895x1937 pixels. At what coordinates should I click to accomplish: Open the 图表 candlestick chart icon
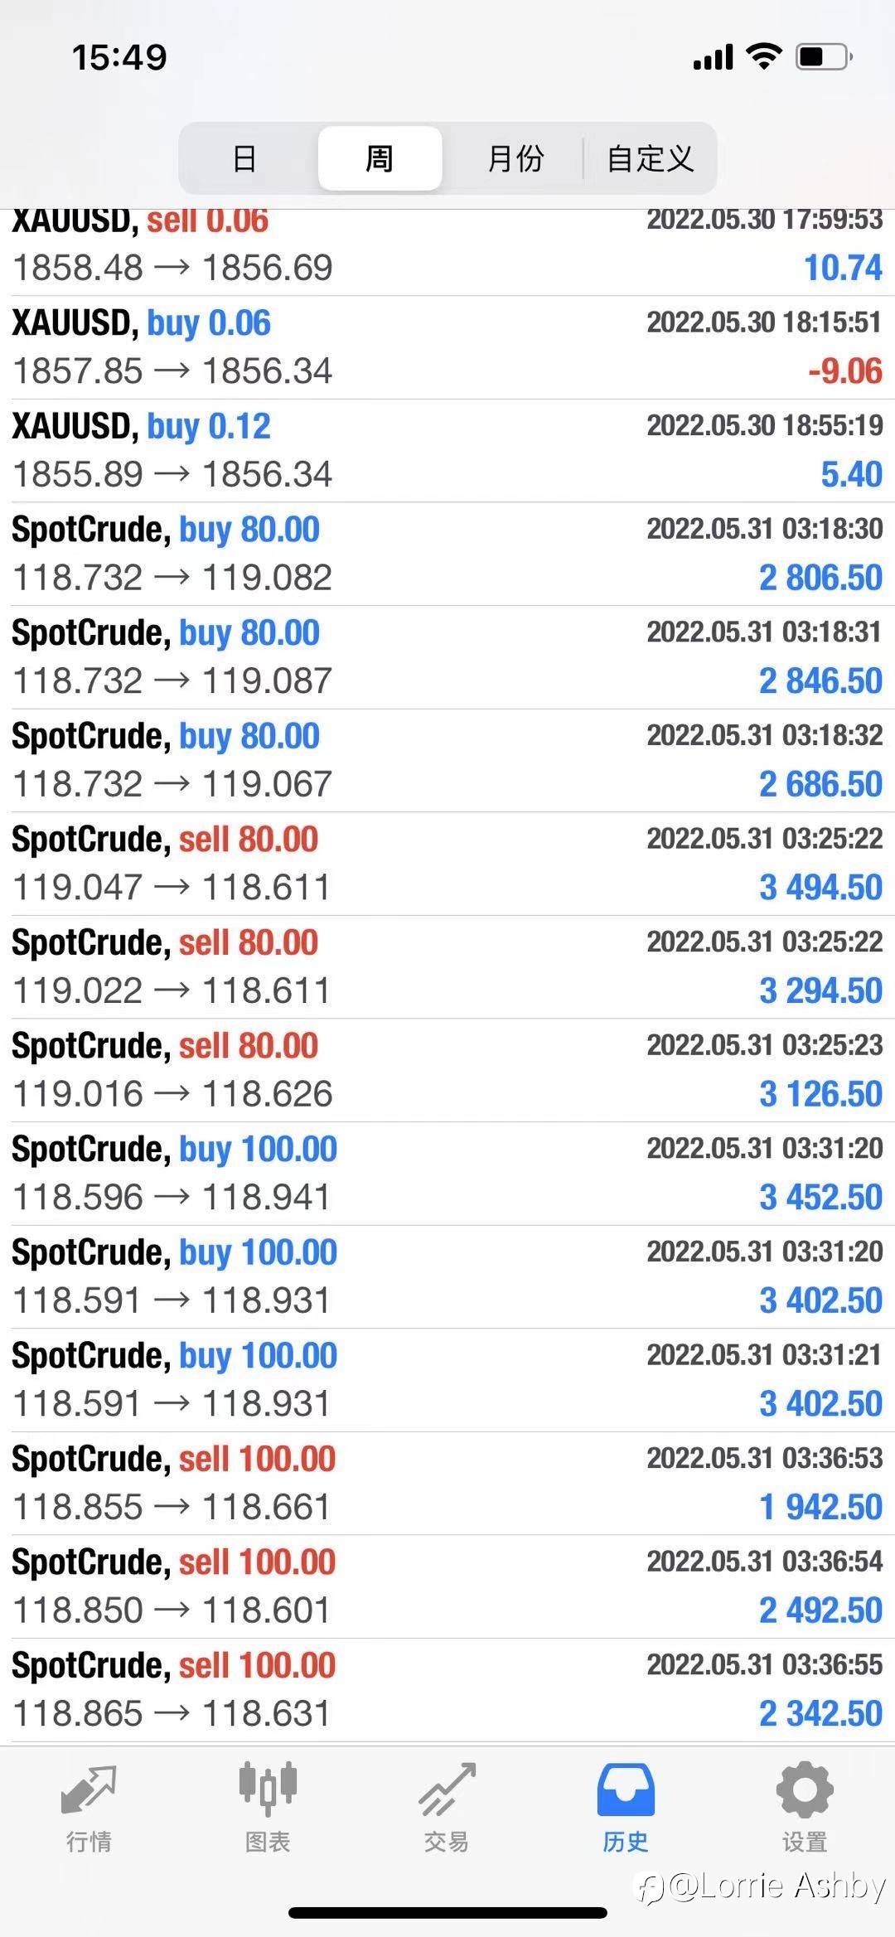[268, 1788]
